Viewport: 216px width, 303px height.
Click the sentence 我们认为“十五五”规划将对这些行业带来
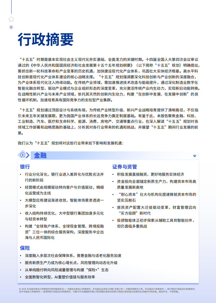[70, 143]
